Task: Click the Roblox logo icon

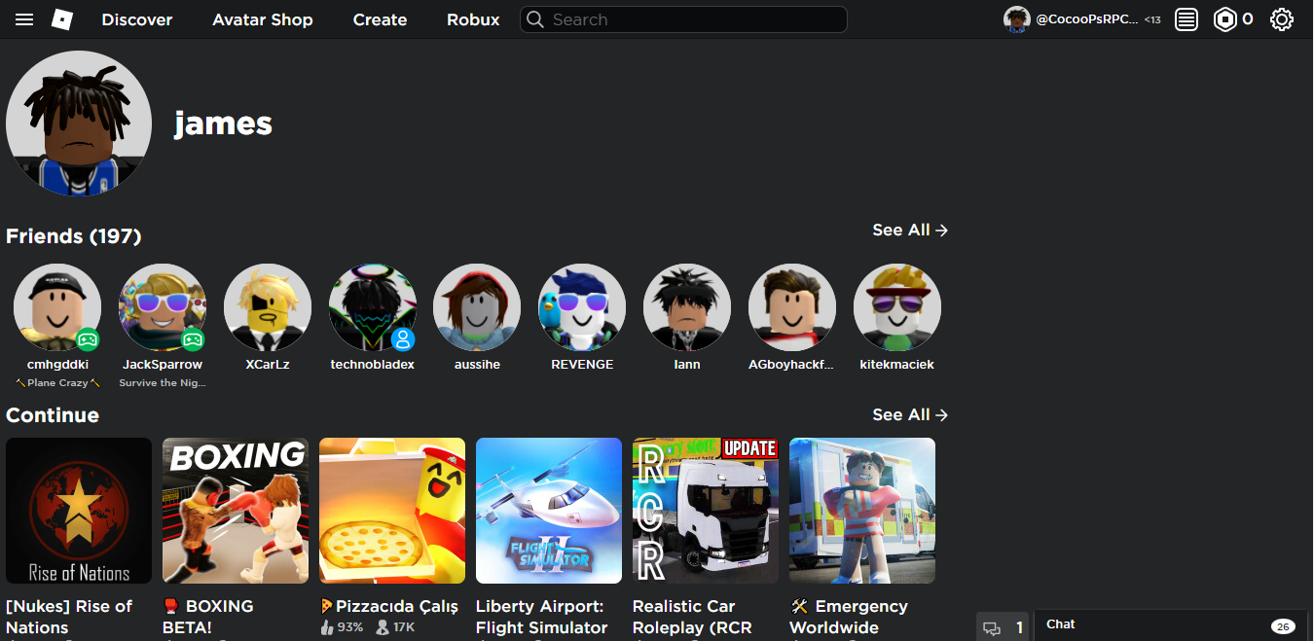Action: [x=62, y=19]
